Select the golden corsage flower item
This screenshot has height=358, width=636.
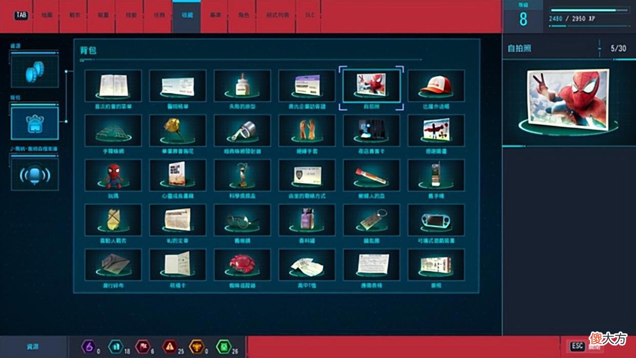pos(178,130)
